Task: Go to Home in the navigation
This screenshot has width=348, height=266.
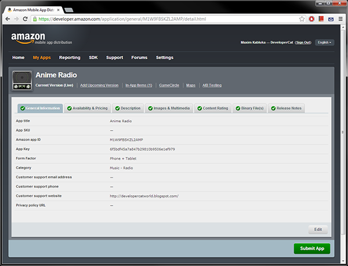Action: coord(18,57)
